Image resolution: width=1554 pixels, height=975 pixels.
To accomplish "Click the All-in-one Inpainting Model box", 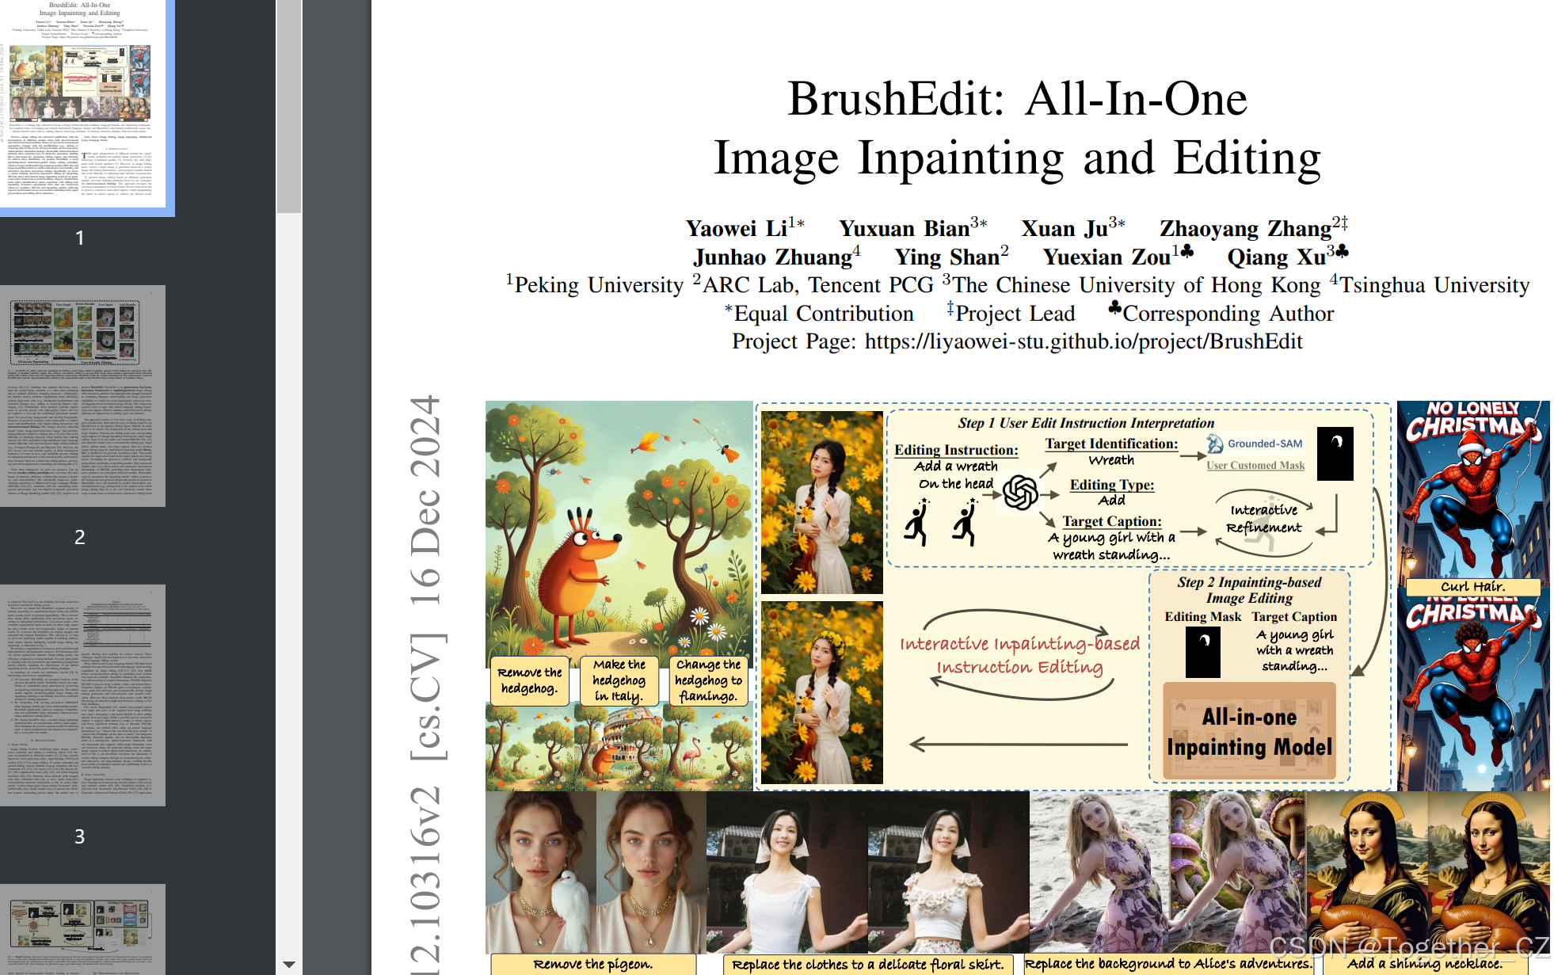I will [1249, 732].
